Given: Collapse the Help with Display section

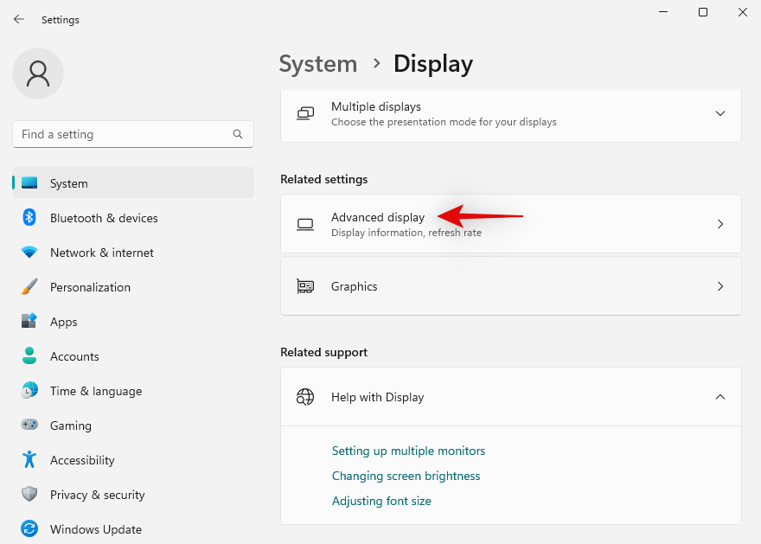Looking at the screenshot, I should [x=720, y=397].
